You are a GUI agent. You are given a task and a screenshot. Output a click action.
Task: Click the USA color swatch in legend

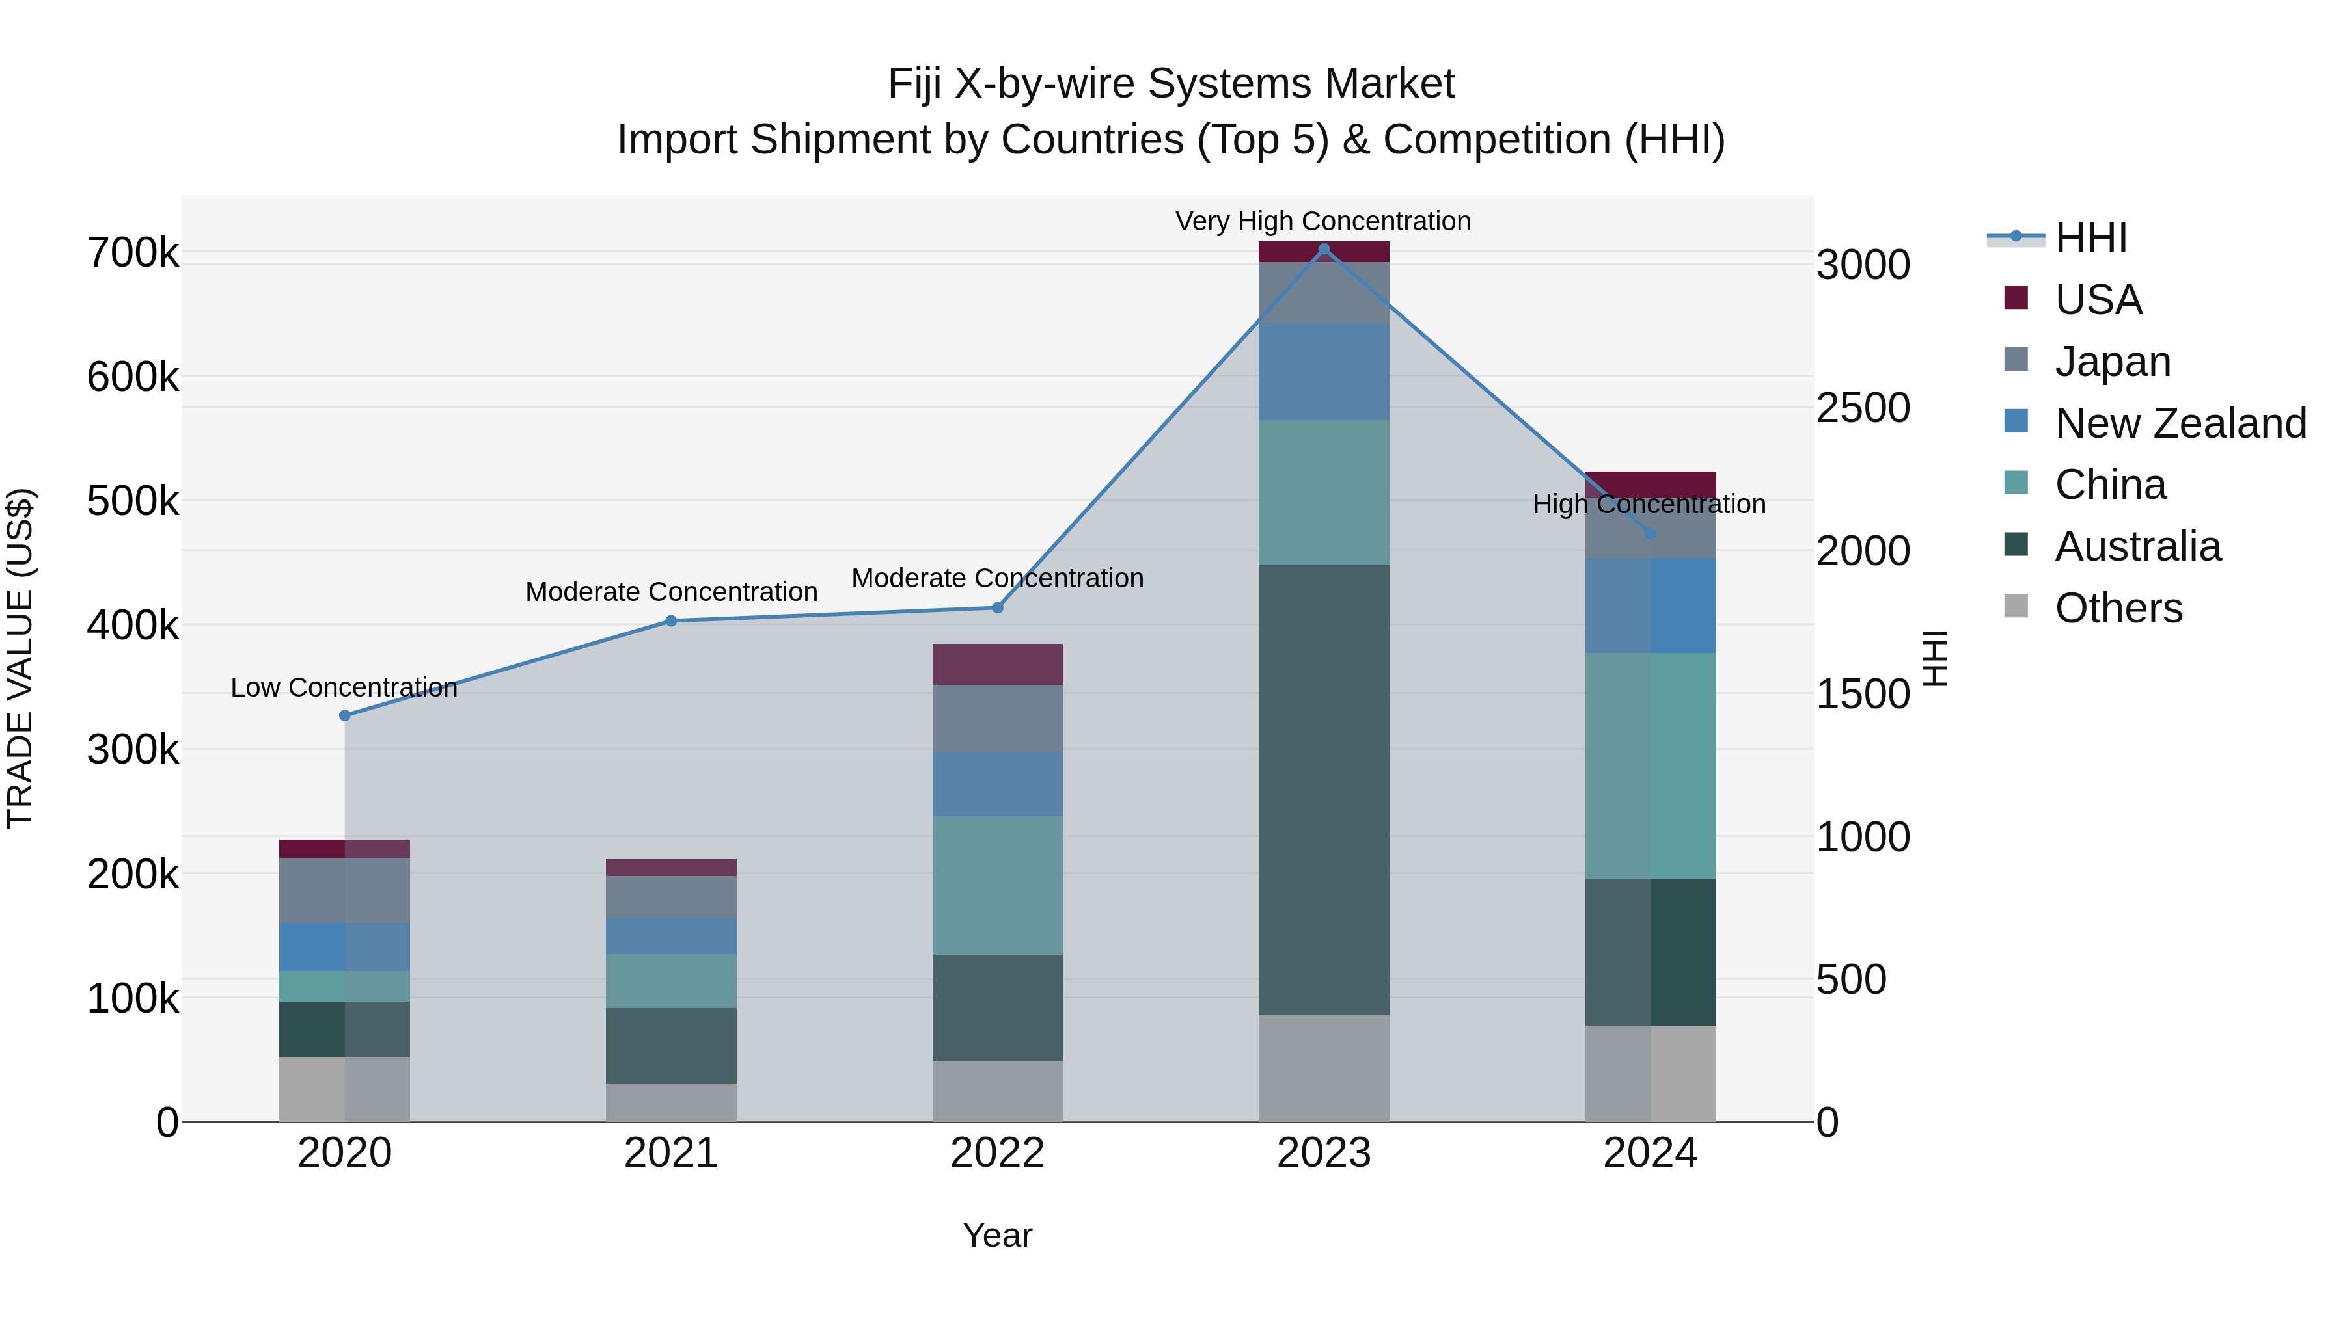(2016, 297)
